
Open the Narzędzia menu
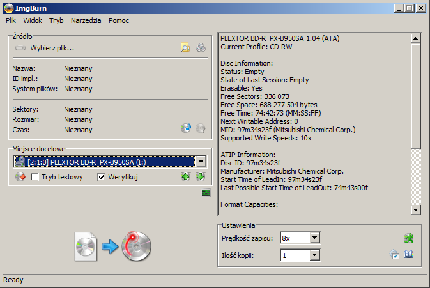pos(86,20)
